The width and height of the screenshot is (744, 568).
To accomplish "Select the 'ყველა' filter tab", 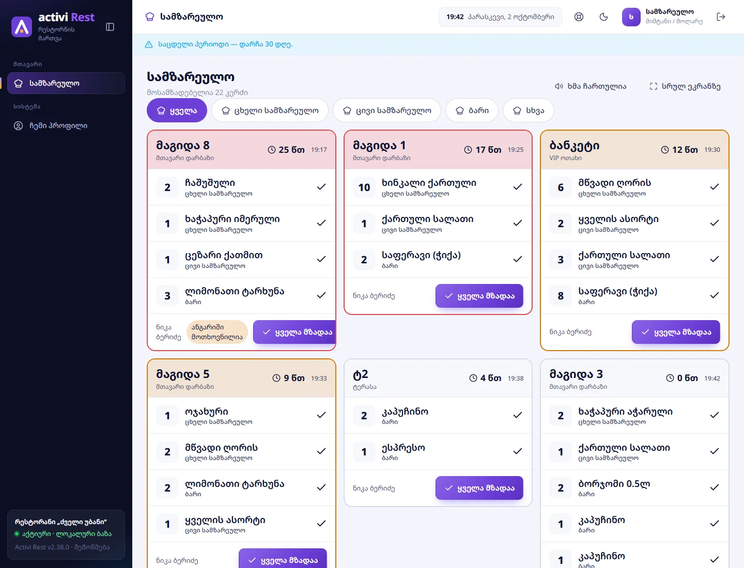I will pyautogui.click(x=177, y=111).
